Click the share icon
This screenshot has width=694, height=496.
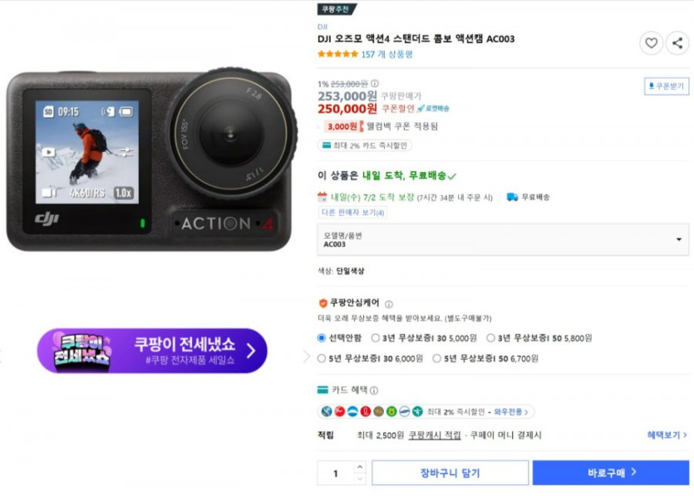(677, 43)
